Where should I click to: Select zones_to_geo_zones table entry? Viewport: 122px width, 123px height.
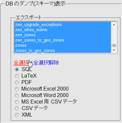pyautogui.click(x=62, y=51)
